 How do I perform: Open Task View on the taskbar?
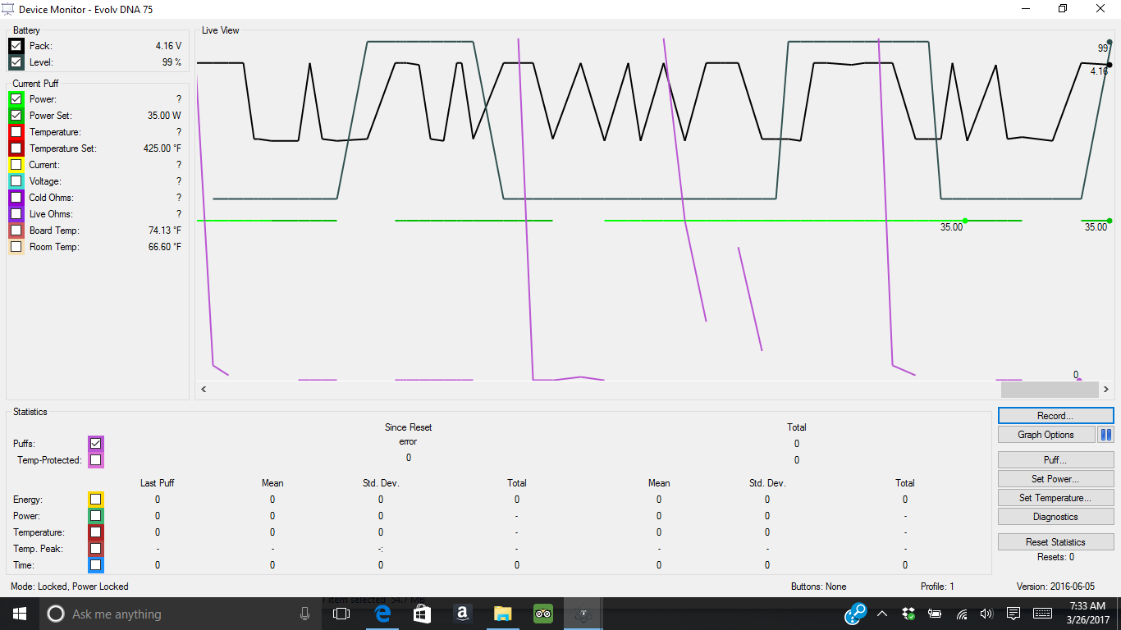pyautogui.click(x=341, y=614)
